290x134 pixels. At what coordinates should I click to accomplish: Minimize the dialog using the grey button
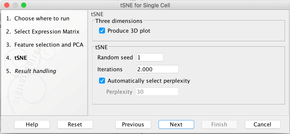point(15,5)
